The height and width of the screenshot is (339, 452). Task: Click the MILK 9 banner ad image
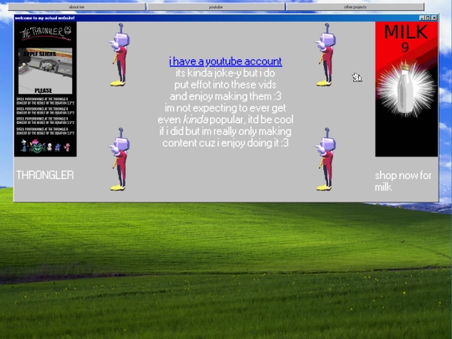(x=407, y=90)
